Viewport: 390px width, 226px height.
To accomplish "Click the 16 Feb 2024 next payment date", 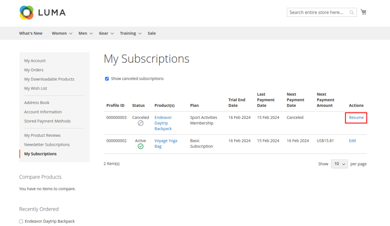I will 298,141.
